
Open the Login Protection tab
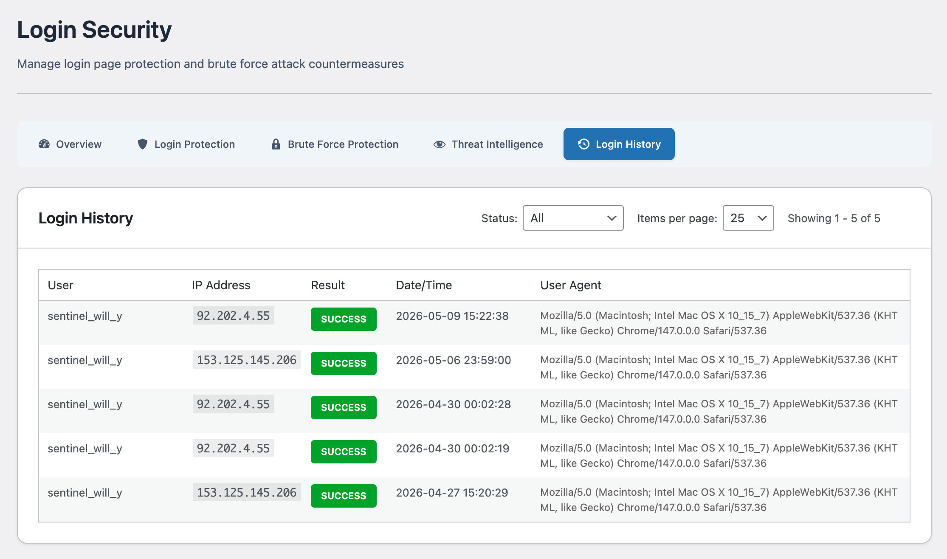186,144
